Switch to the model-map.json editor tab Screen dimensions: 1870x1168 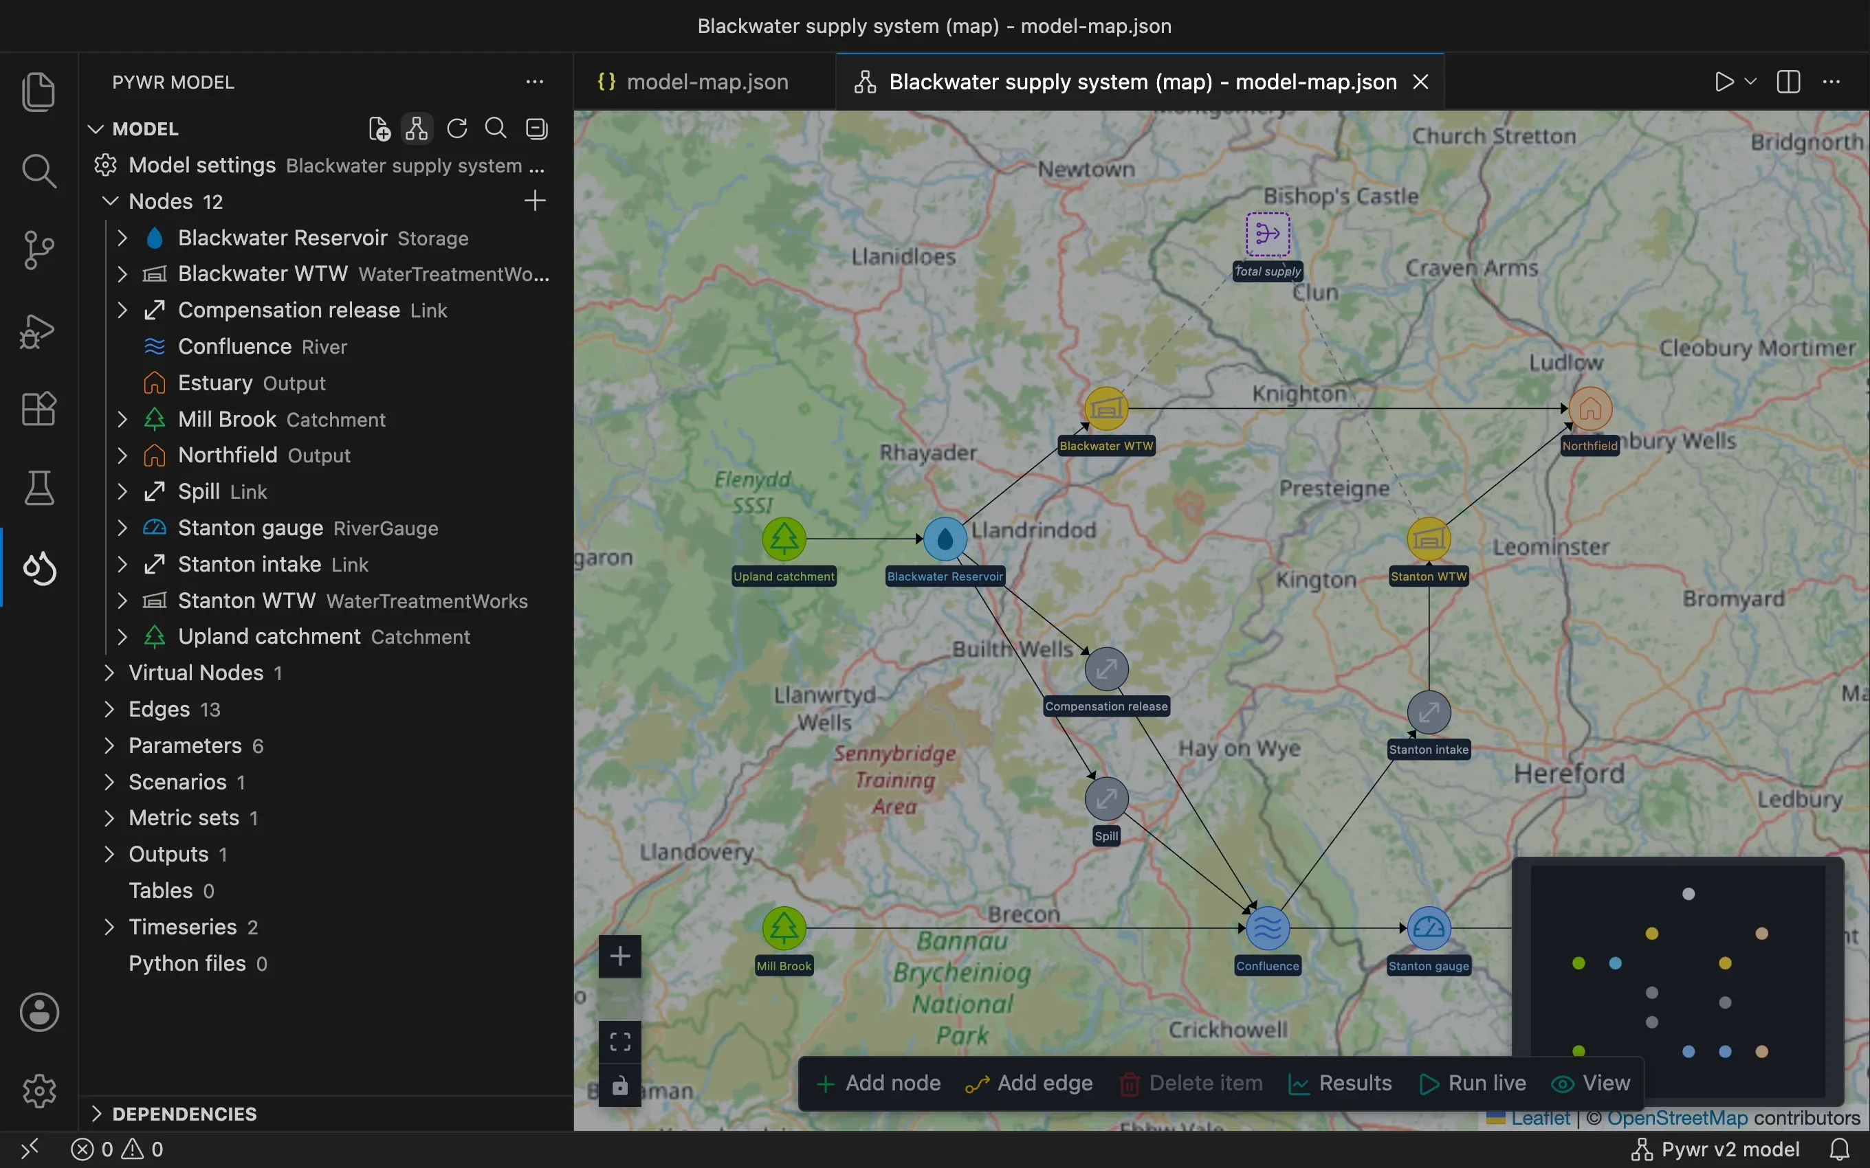(x=704, y=82)
